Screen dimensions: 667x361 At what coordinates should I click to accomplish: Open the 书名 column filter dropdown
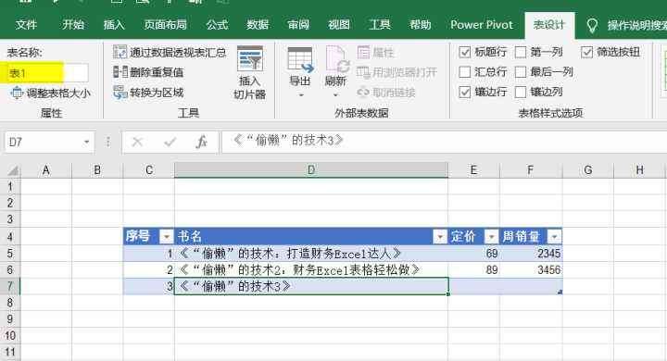click(x=440, y=236)
